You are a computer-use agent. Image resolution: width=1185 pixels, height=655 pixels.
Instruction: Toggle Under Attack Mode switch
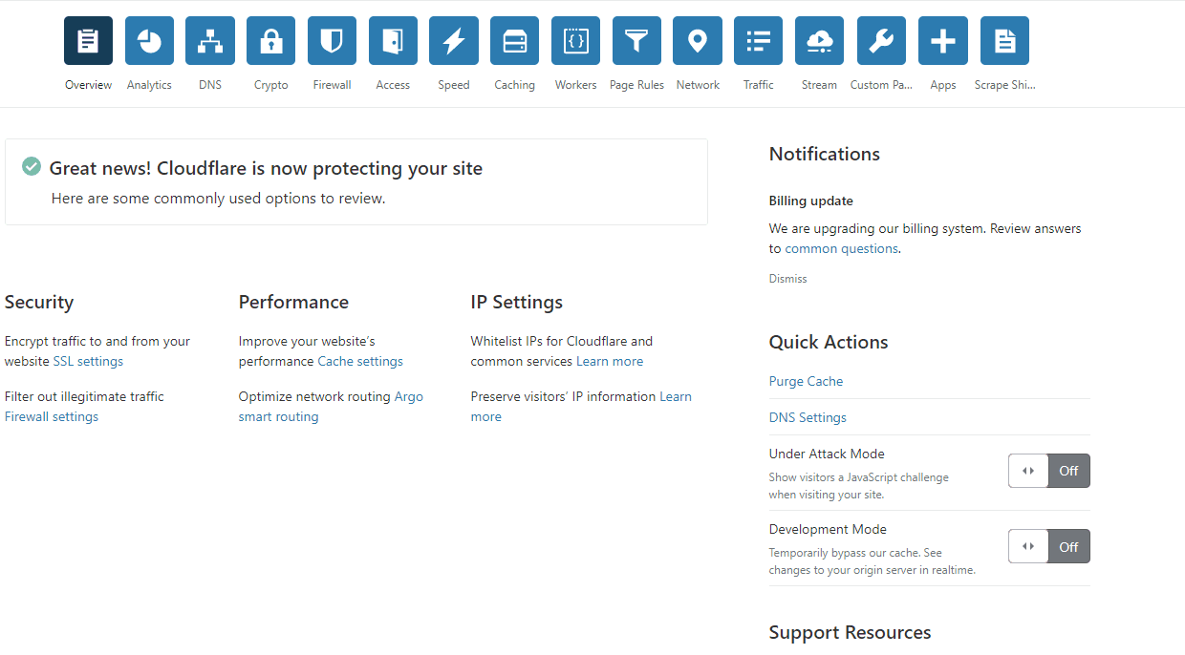[1049, 471]
